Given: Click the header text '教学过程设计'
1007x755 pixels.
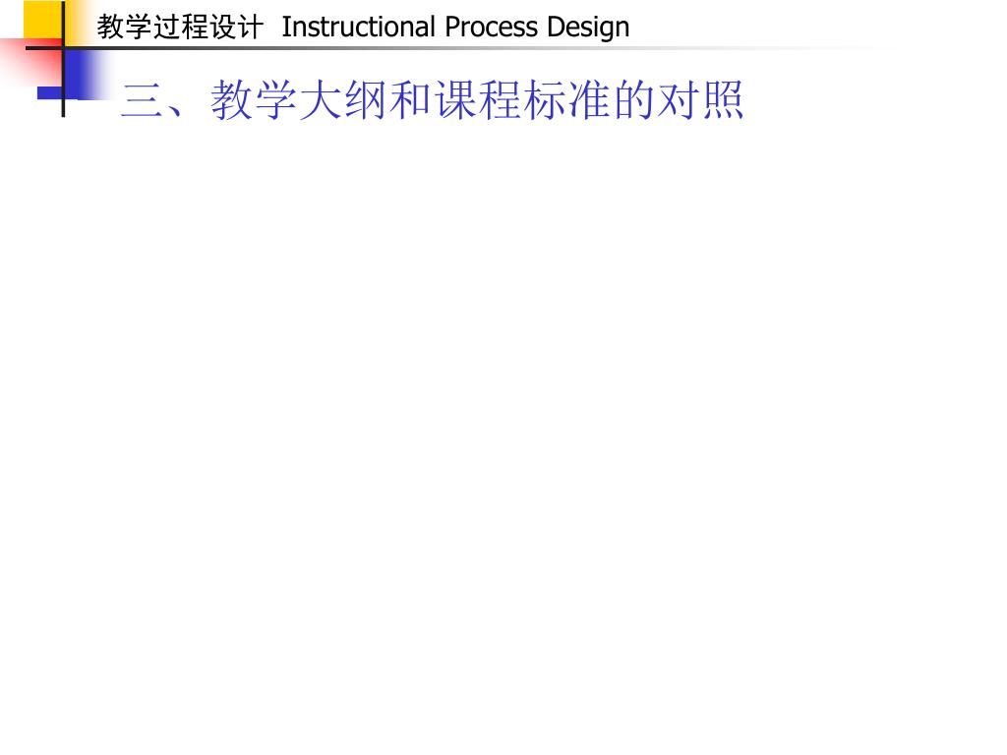Looking at the screenshot, I should tap(180, 28).
